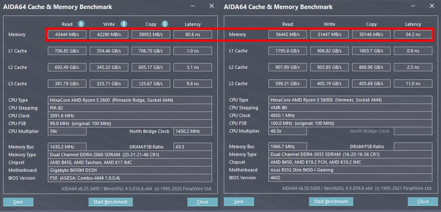Close the Ryzen 5 2600 window via title X
The width and height of the screenshot is (441, 212).
[x=211, y=6]
